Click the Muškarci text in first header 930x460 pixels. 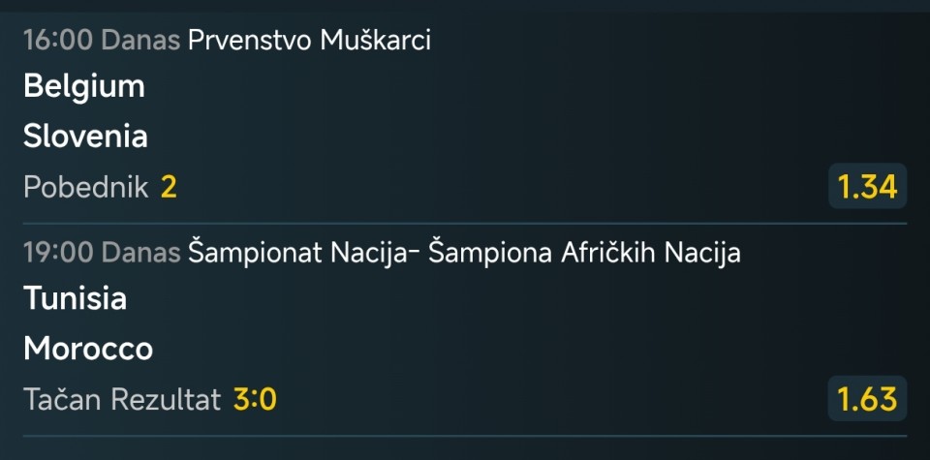coord(376,41)
